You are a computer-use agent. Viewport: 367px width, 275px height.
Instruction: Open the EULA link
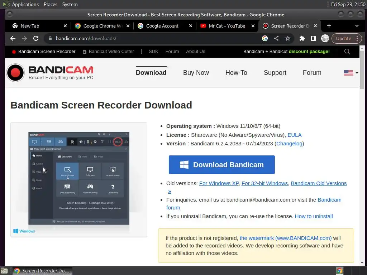click(295, 135)
